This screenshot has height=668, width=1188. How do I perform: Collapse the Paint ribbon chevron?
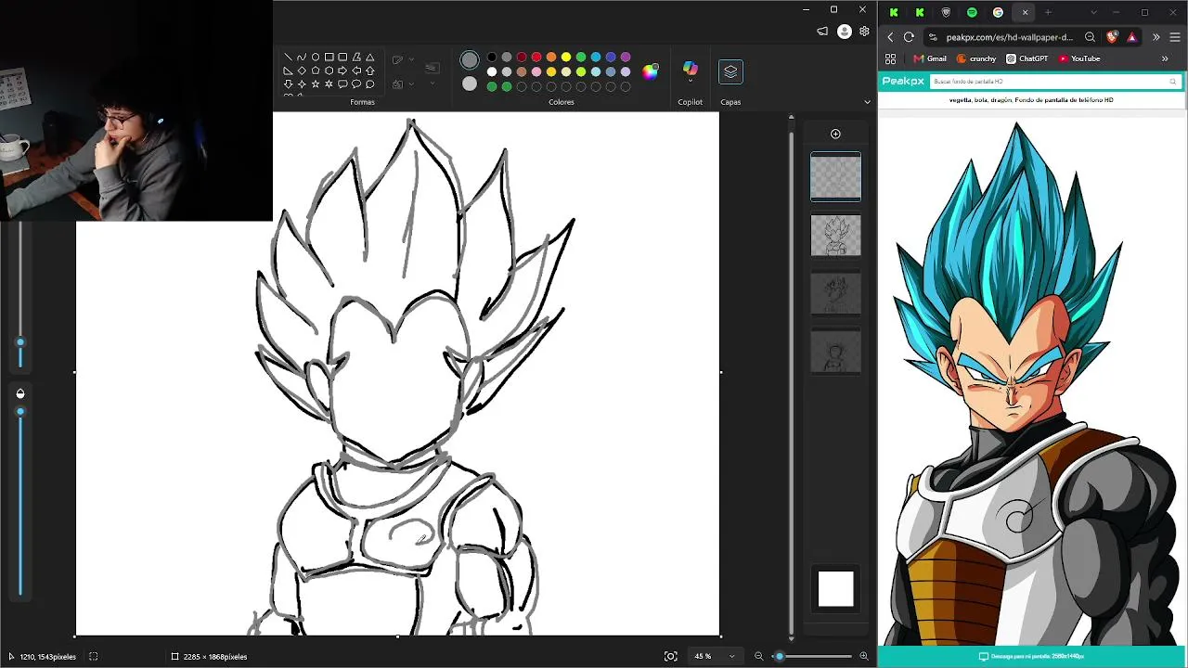click(x=867, y=102)
